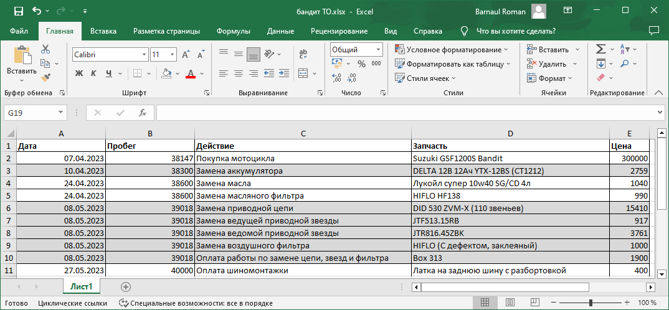669x310 pixels.
Task: Align text to the middle of cell
Action: coord(239,54)
